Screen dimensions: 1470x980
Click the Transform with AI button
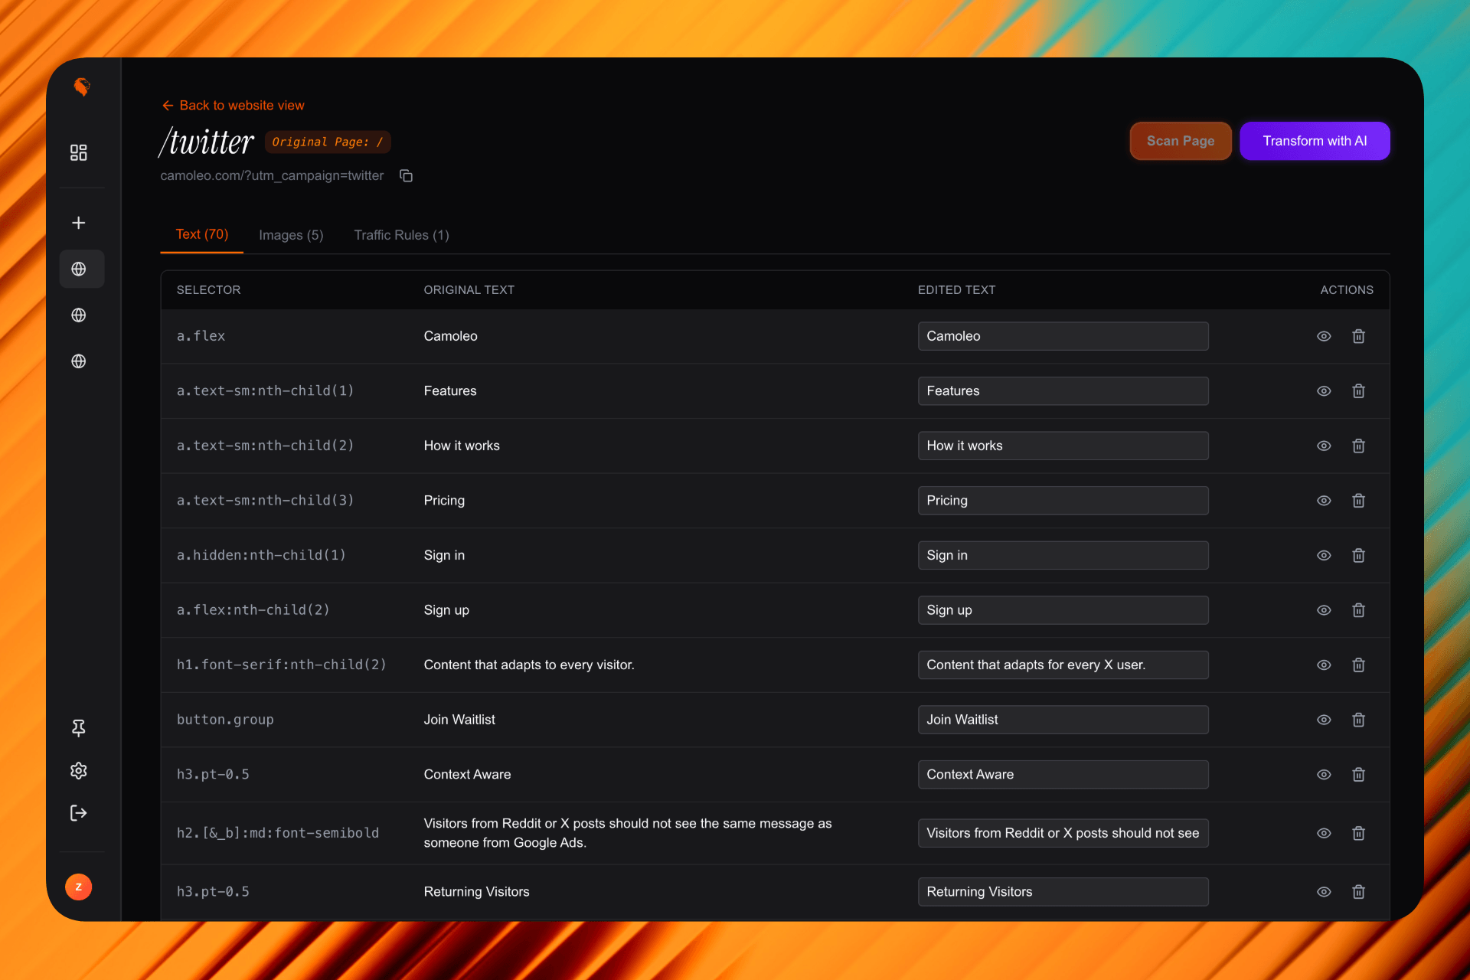(x=1315, y=141)
